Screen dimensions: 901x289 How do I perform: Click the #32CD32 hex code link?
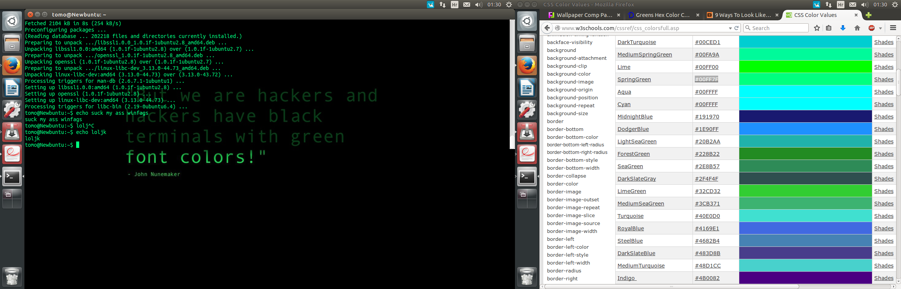click(707, 191)
